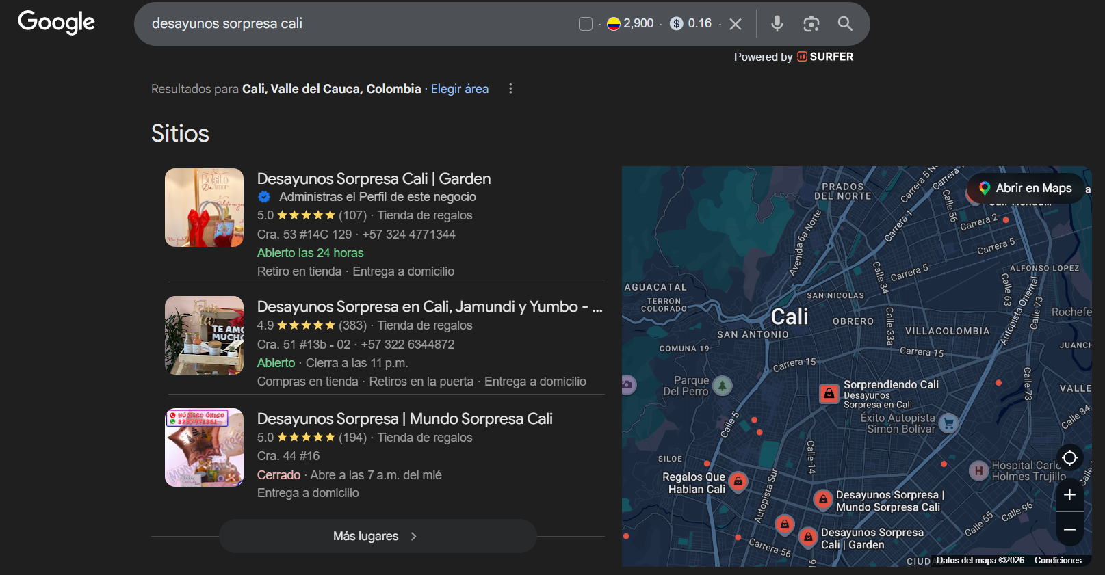Select Regalos Que Hablan Cali map pin
1105x575 pixels.
click(738, 481)
